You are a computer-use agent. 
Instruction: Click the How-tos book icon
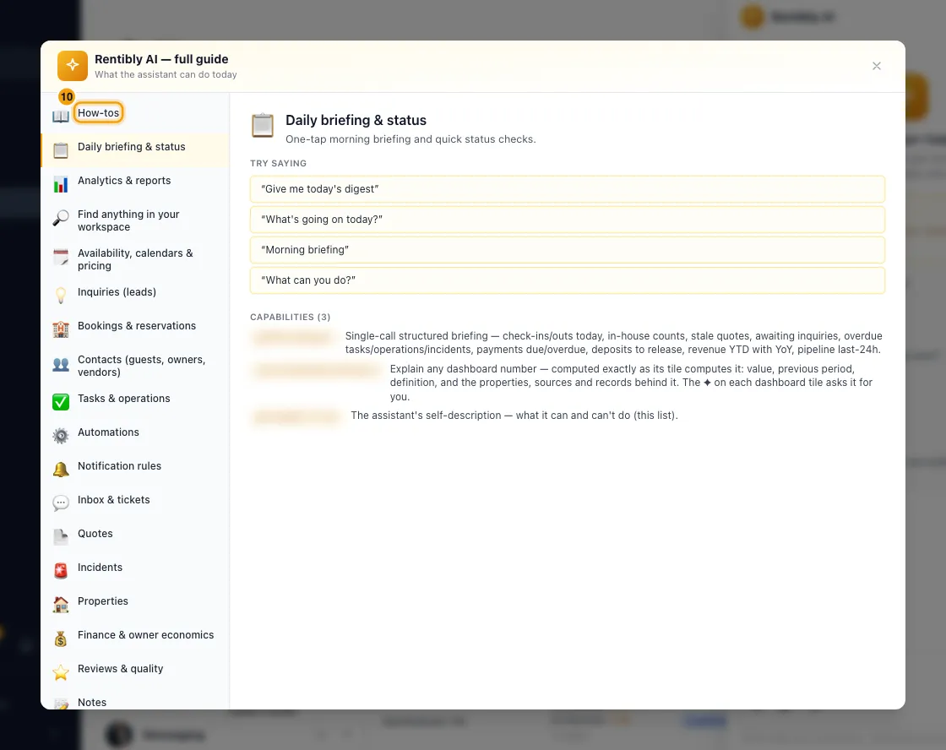coord(60,117)
